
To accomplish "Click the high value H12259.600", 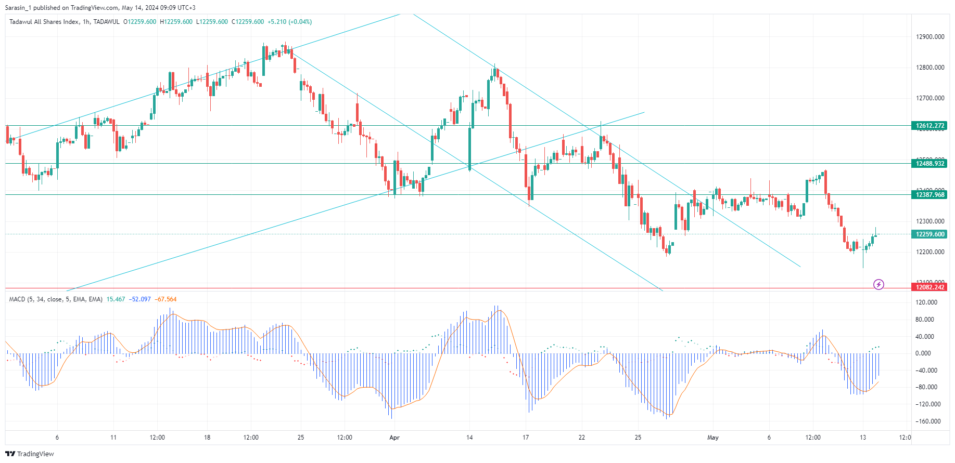I will [176, 22].
